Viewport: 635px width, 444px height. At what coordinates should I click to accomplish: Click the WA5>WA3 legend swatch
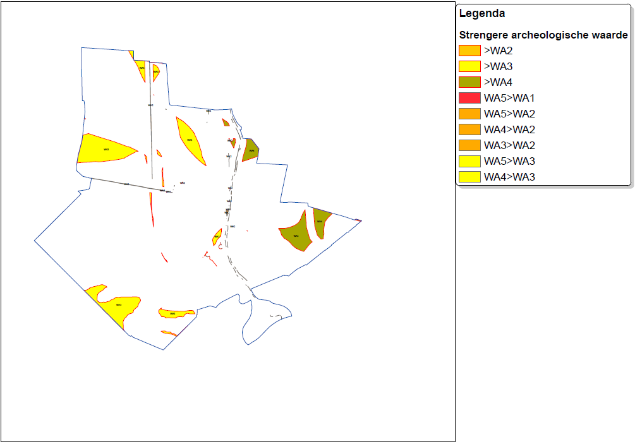(469, 161)
